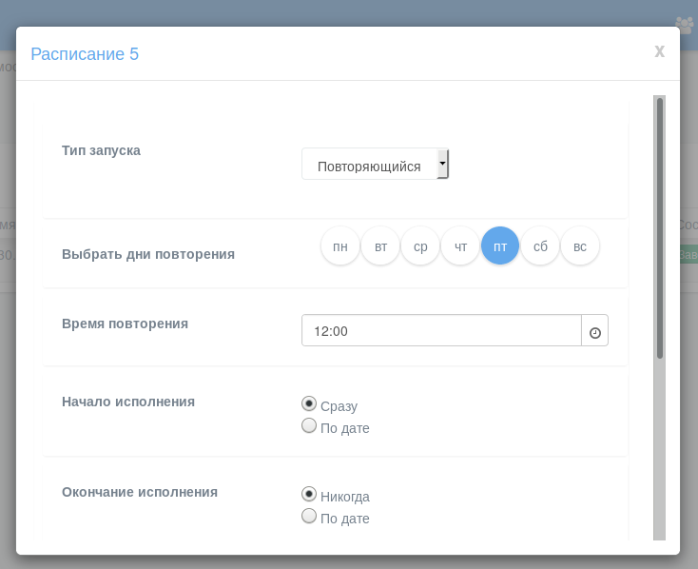Click the Выбрать дни повторения label
698x569 pixels.
pos(148,254)
